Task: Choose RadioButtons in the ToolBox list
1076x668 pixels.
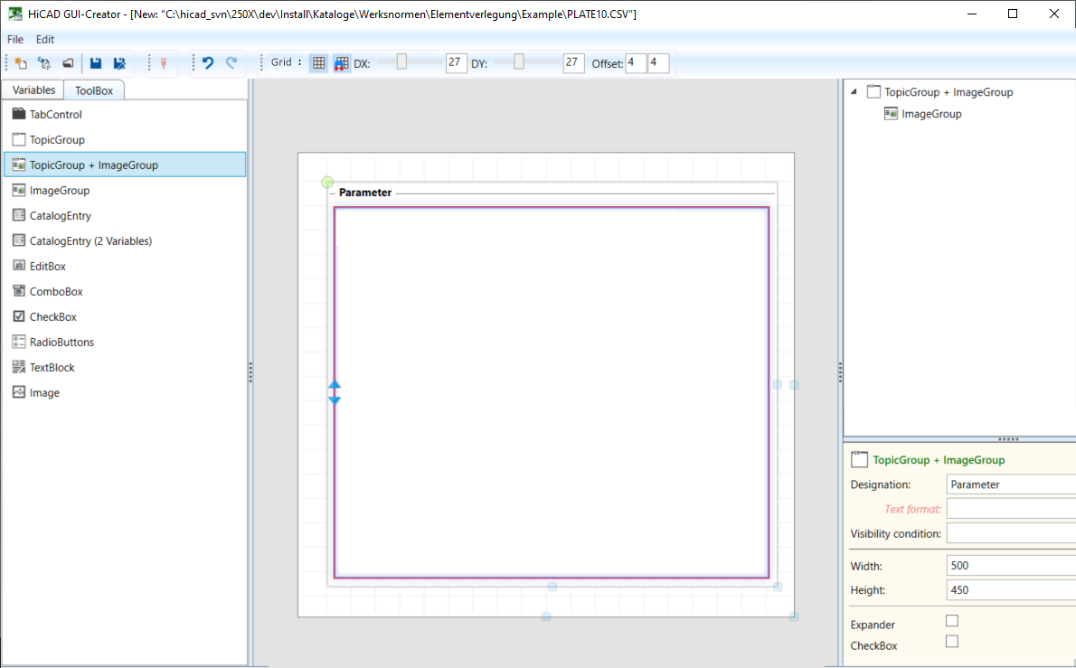Action: coord(61,343)
